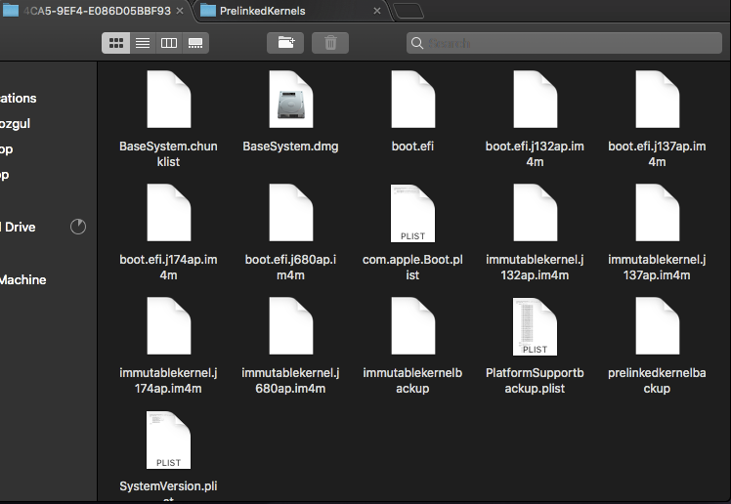This screenshot has width=731, height=504.
Task: Click the com.apple.Boot.plist name label
Action: 412,267
